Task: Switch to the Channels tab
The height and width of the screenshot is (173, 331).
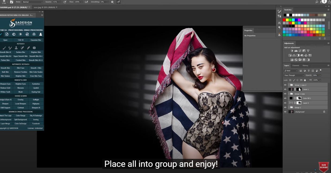Action: tap(296, 66)
